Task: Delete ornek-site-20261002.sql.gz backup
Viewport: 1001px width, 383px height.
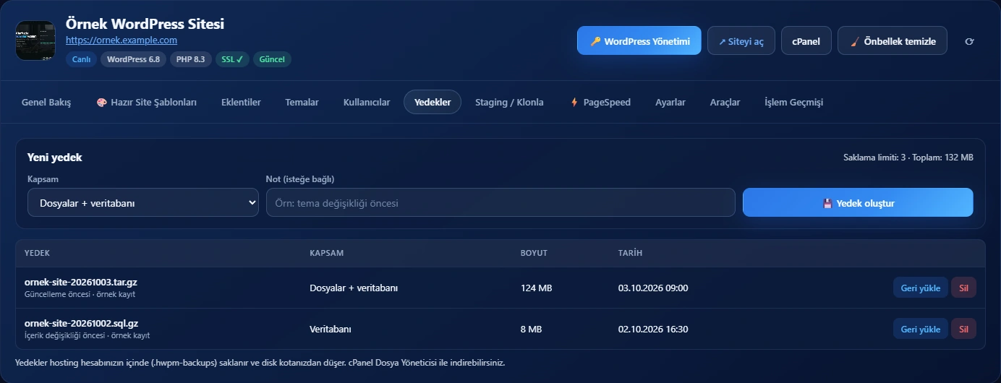Action: (963, 329)
